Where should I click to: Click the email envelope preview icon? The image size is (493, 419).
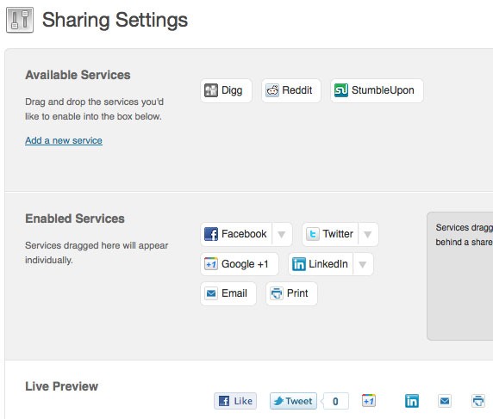pyautogui.click(x=445, y=401)
